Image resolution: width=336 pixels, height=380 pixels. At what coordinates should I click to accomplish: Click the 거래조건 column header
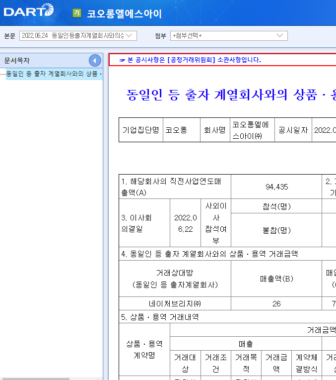point(216,363)
